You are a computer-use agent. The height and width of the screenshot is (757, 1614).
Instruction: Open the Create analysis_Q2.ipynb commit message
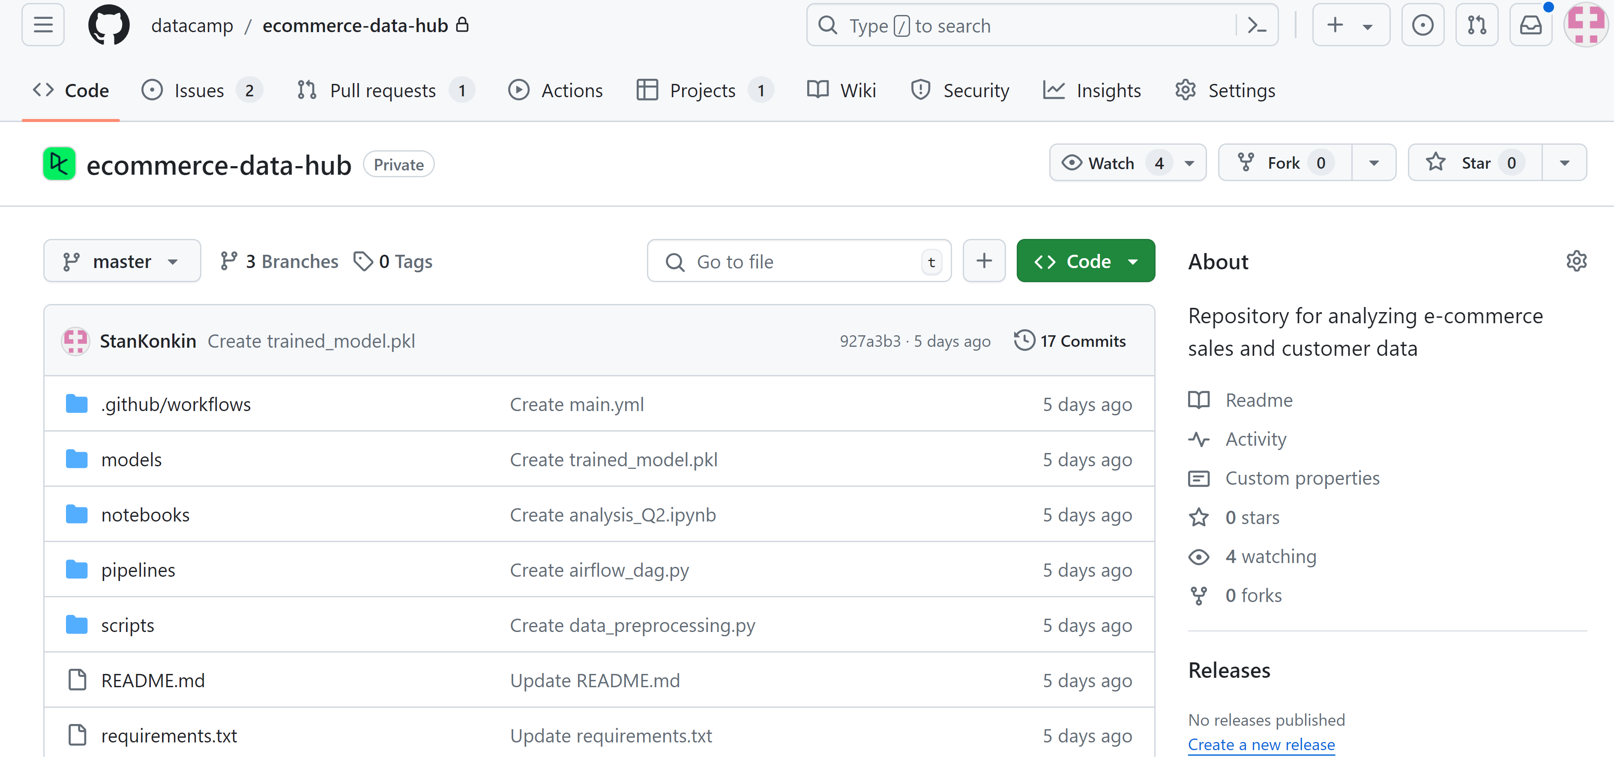pyautogui.click(x=613, y=515)
